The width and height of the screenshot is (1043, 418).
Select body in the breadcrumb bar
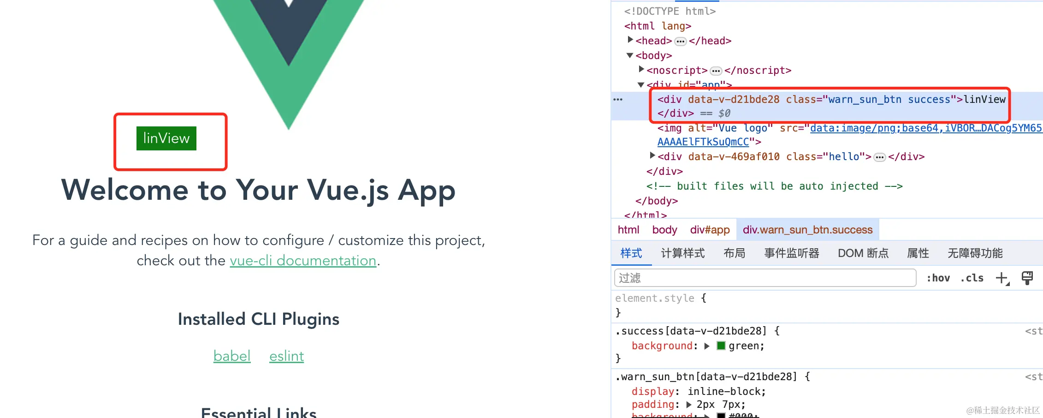point(664,230)
